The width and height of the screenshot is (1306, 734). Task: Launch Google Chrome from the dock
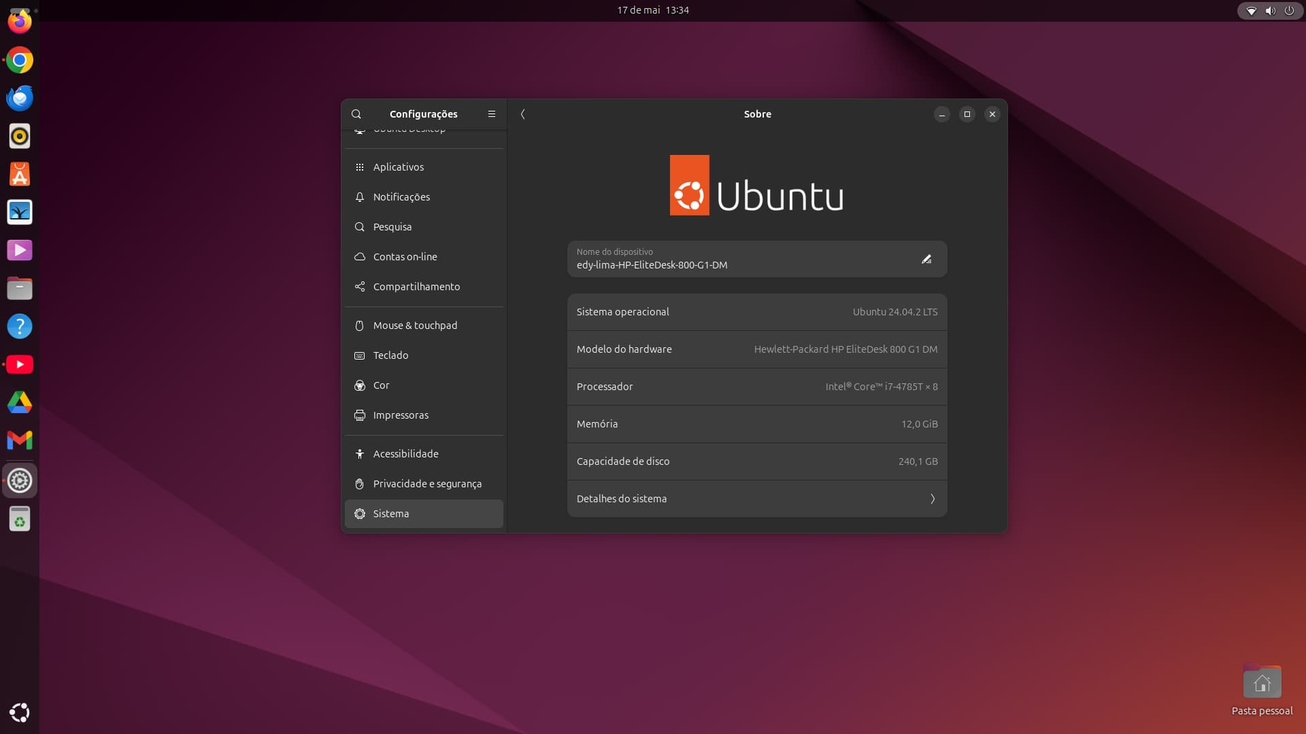[20, 60]
